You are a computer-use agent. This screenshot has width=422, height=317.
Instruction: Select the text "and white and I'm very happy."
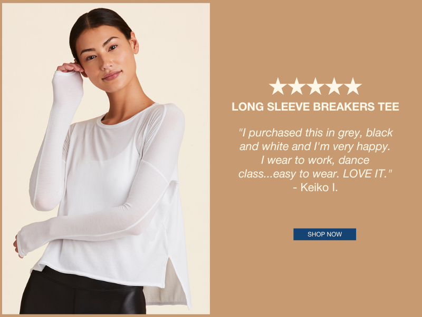[314, 146]
